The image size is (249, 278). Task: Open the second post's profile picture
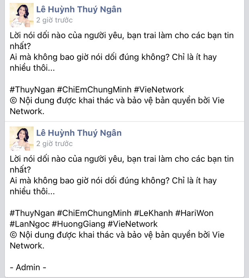[22, 139]
